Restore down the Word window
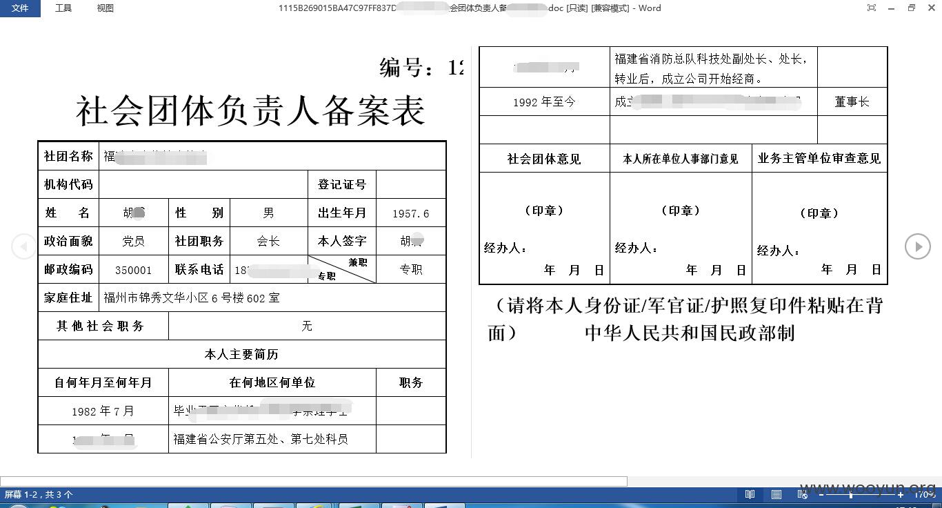Image resolution: width=942 pixels, height=508 pixels. [912, 8]
